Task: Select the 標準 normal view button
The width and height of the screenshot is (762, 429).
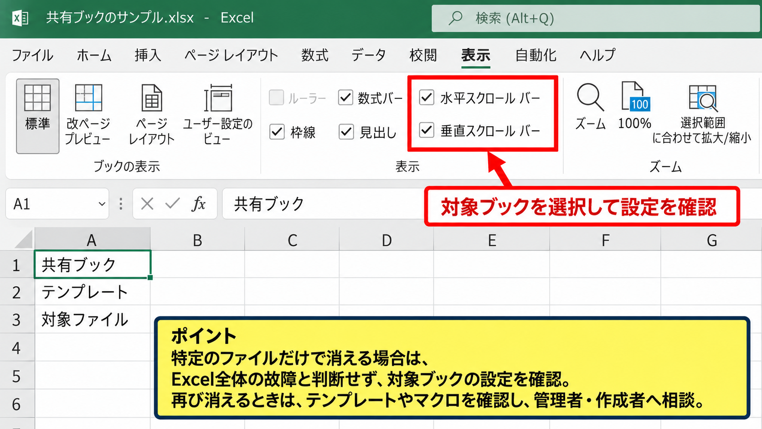Action: coord(37,116)
